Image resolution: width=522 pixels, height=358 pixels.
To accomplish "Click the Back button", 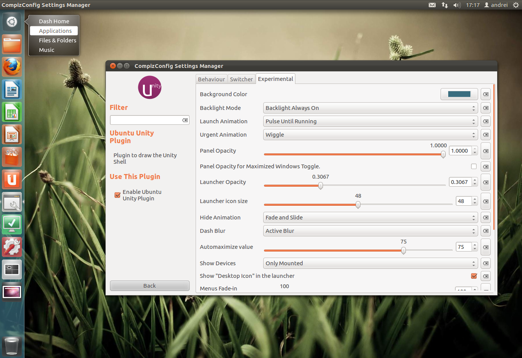I will point(149,285).
